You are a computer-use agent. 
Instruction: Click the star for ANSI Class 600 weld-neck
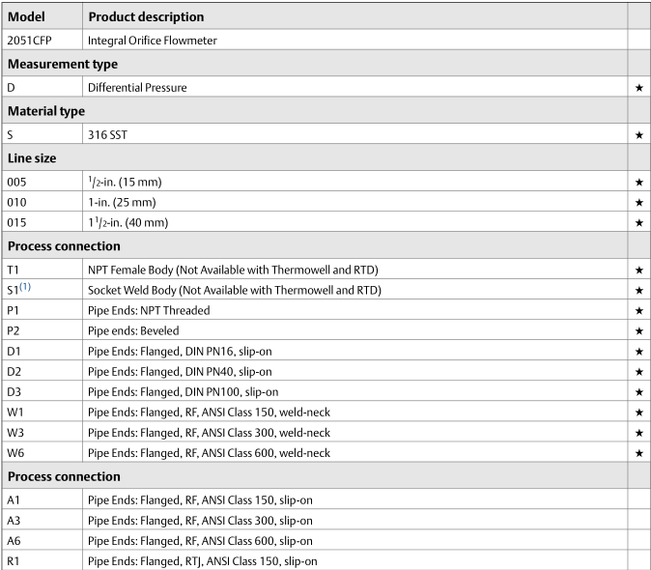tap(638, 452)
